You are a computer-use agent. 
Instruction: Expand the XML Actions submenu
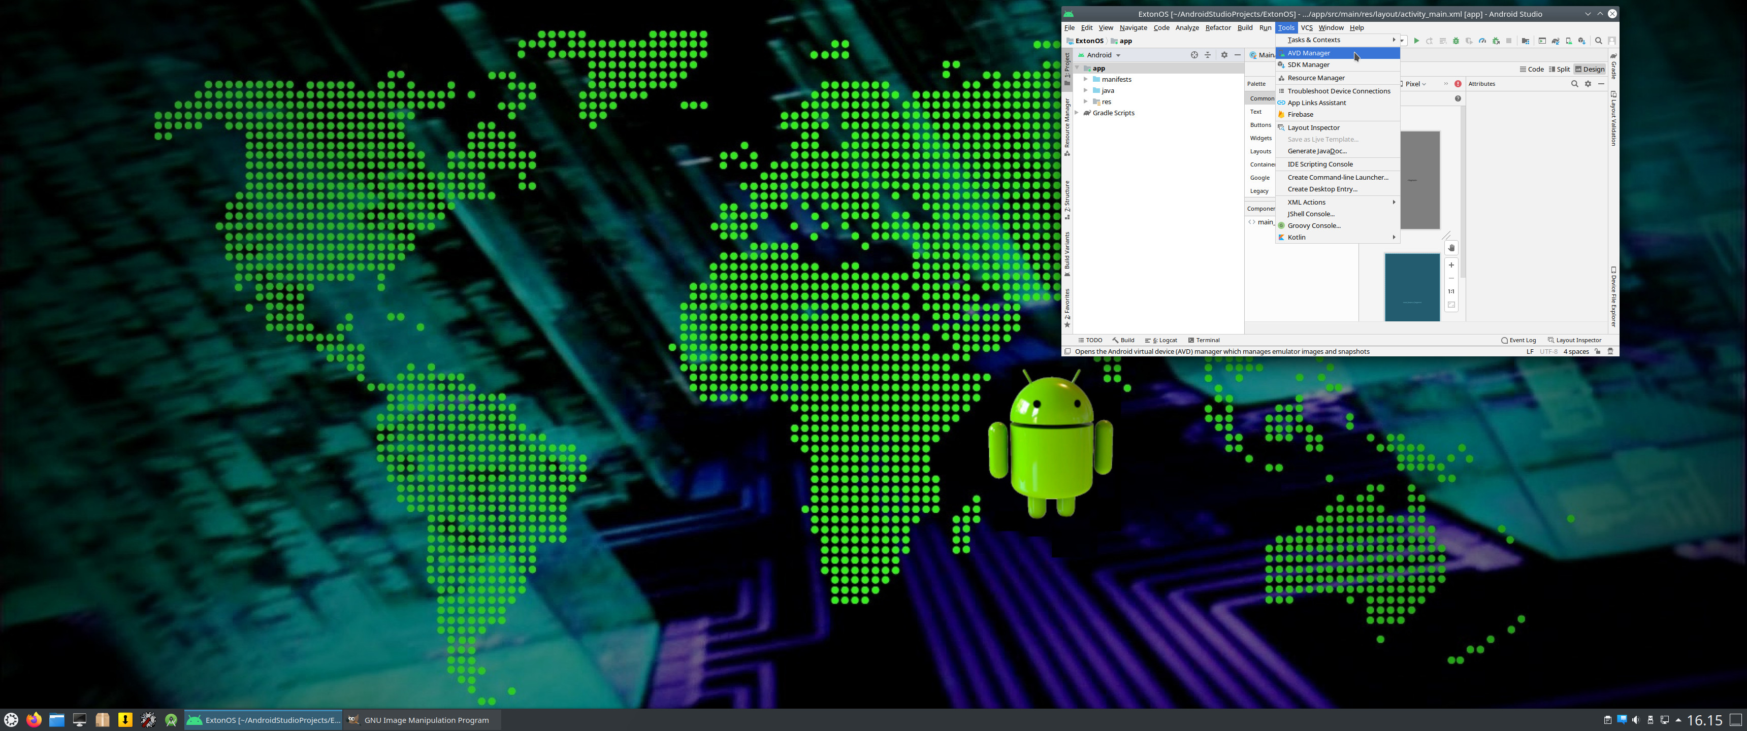point(1337,202)
